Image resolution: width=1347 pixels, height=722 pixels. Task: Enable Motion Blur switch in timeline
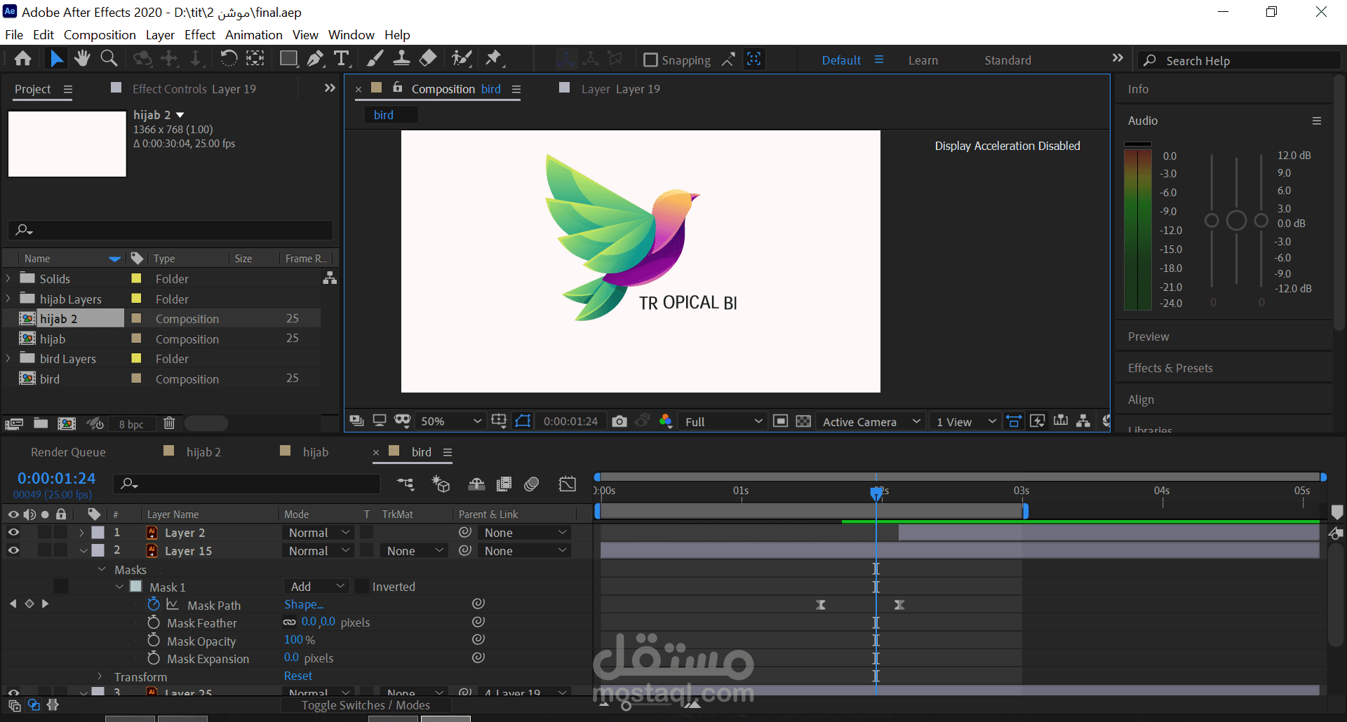pos(532,484)
